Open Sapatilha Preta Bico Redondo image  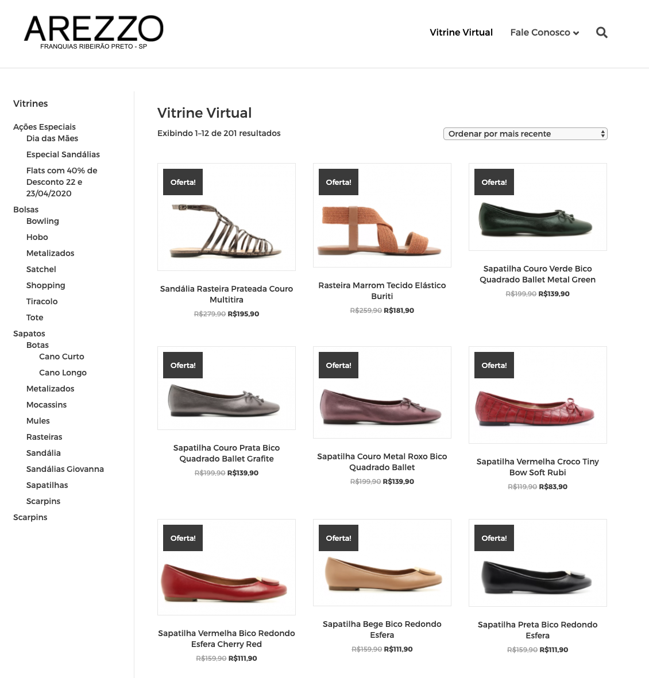(x=538, y=563)
